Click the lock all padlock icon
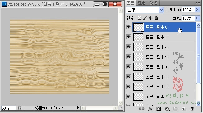The image size is (203, 113). coord(156,18)
